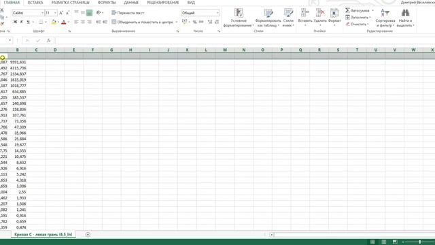This screenshot has height=245, width=435.
Task: Click the Автосумма sigma icon
Action: [347, 10]
